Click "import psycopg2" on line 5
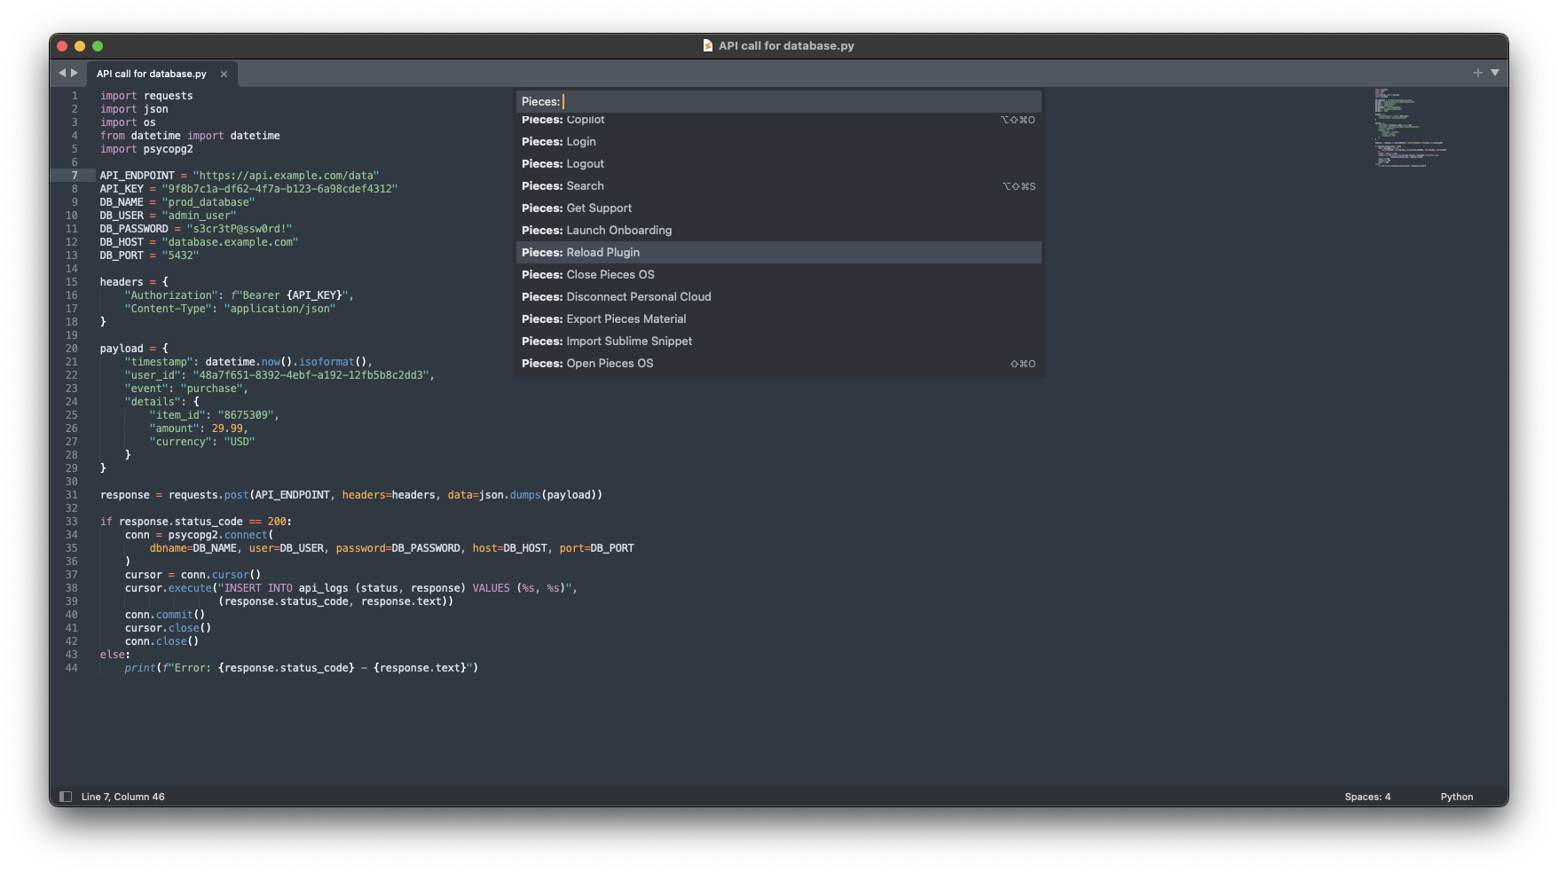 (146, 149)
